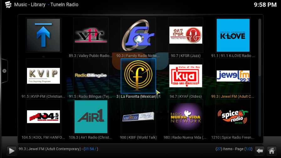This screenshot has height=158, width=281.
Task: Click the 9:58 PM clock
Action: tap(265, 5)
